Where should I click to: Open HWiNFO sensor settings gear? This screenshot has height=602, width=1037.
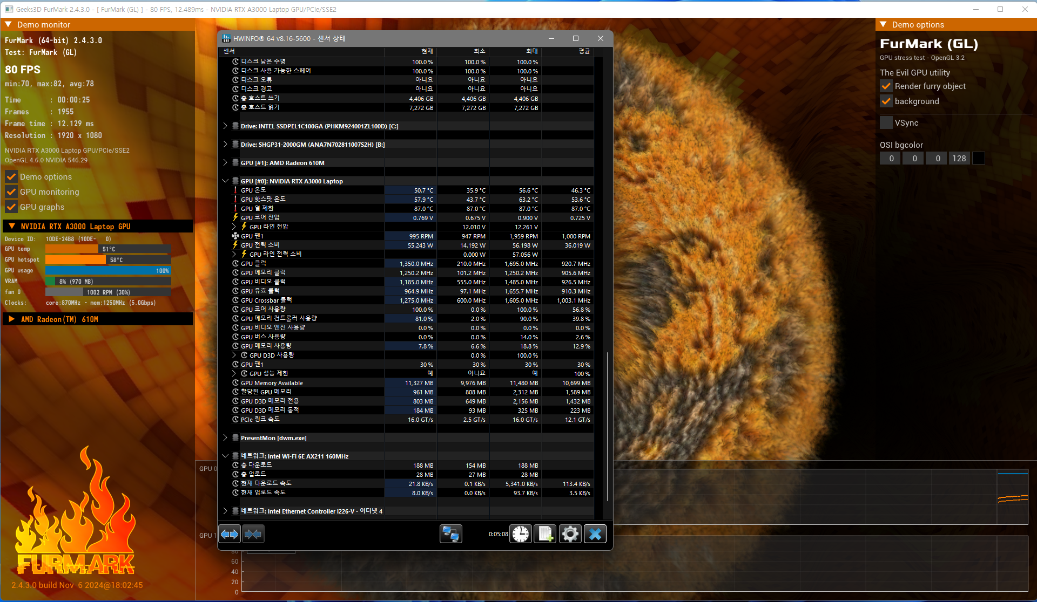pyautogui.click(x=570, y=534)
